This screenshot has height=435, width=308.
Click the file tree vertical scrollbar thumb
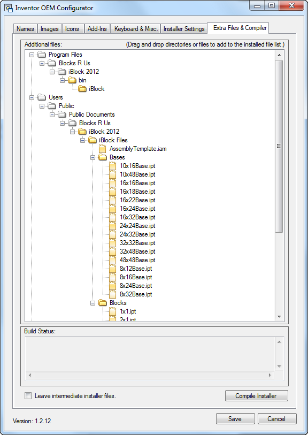pos(279,146)
